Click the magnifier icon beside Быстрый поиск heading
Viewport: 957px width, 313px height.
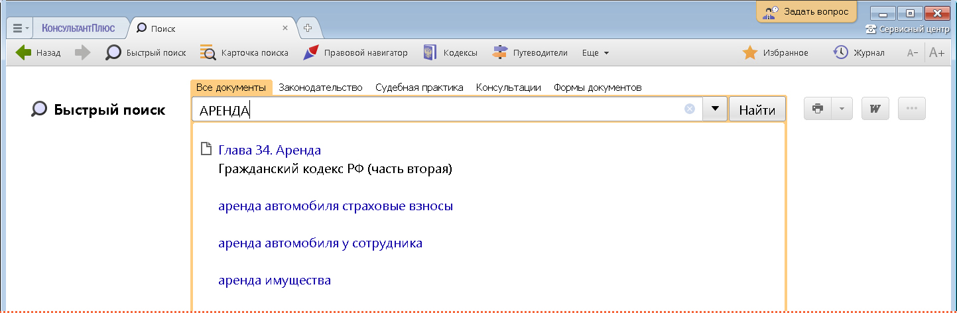39,110
